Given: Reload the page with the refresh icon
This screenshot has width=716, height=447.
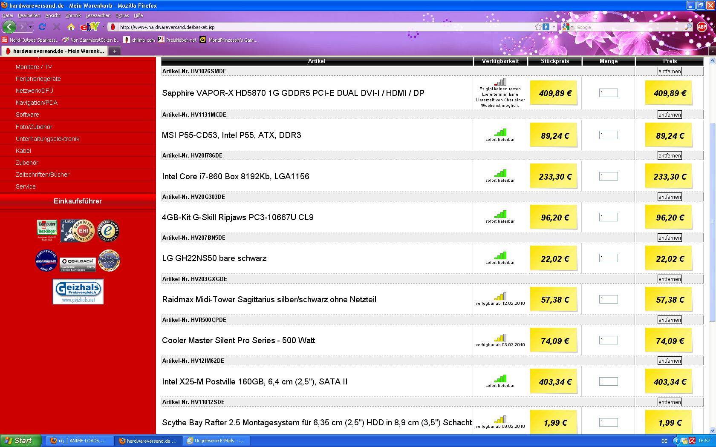Looking at the screenshot, I should [x=42, y=27].
